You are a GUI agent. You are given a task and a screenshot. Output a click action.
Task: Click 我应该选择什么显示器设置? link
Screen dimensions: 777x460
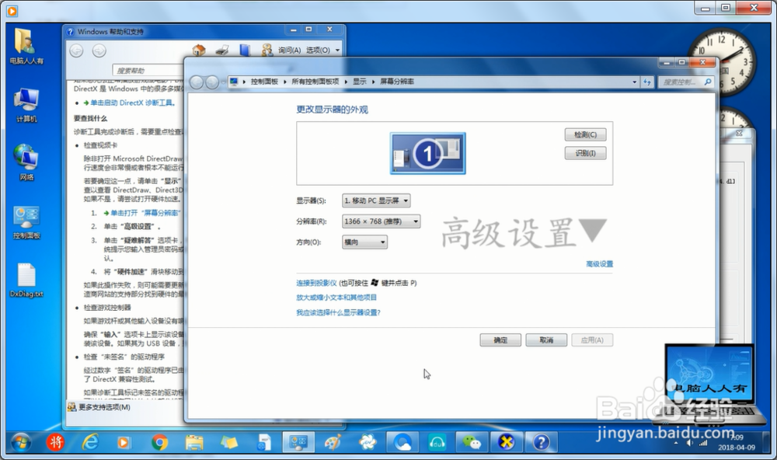[339, 312]
